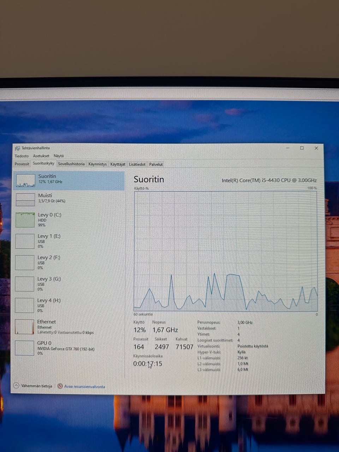
Task: Click the resource monitor icon
Action: (60, 386)
